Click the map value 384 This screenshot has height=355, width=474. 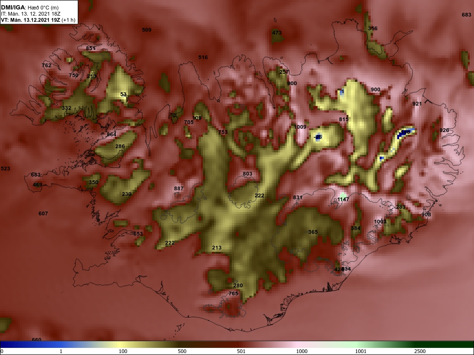[x=355, y=228]
